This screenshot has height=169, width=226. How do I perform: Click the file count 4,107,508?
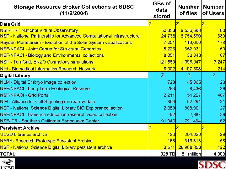[x=191, y=69]
